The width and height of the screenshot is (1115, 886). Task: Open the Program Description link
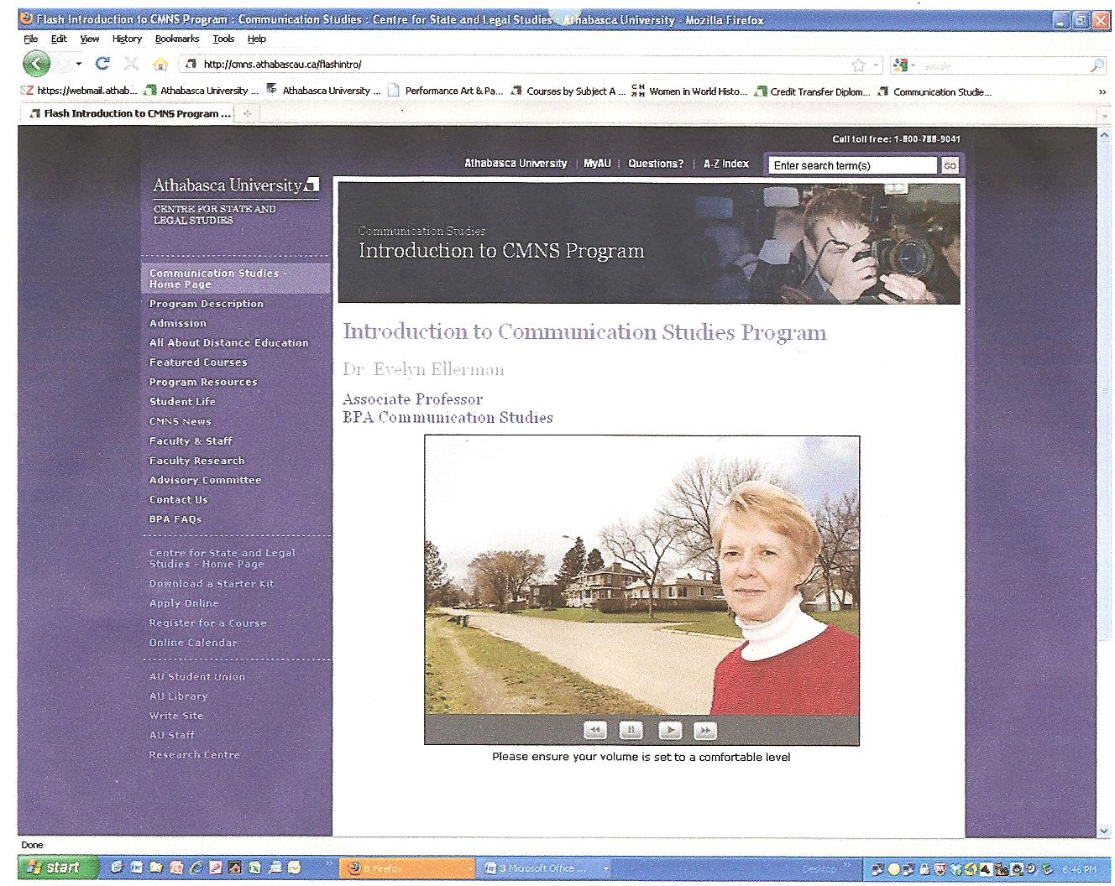coord(206,304)
